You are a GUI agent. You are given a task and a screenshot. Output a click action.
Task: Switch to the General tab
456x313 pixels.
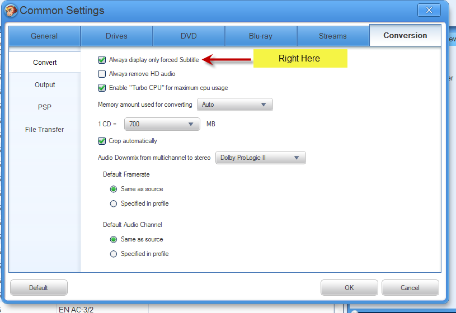[44, 36]
